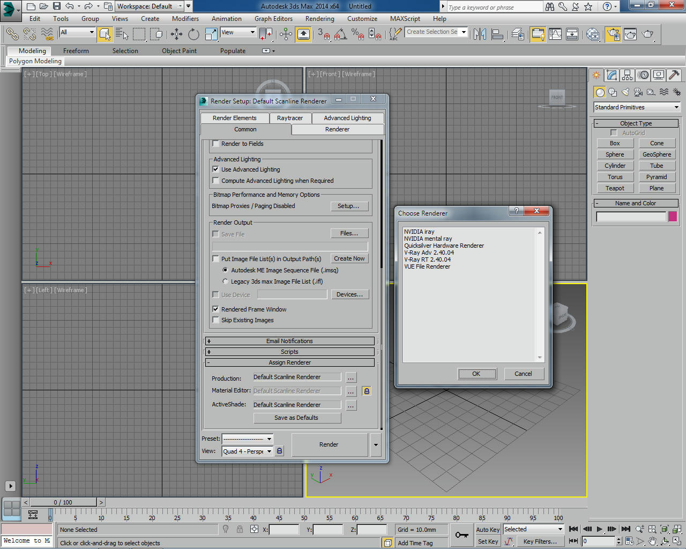The width and height of the screenshot is (686, 549).
Task: Open the Modifiers menu
Action: (185, 19)
